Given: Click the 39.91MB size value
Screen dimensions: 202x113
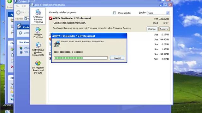Looking at the screenshot, I should click(164, 54).
